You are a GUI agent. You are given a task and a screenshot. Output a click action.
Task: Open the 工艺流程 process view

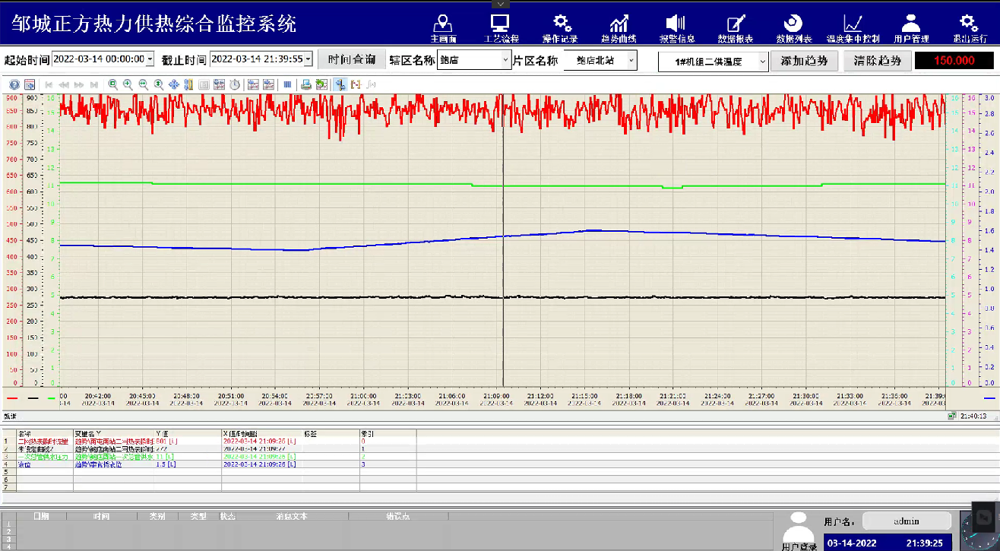point(501,27)
